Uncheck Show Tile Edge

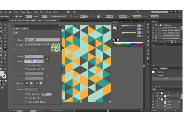point(26,98)
